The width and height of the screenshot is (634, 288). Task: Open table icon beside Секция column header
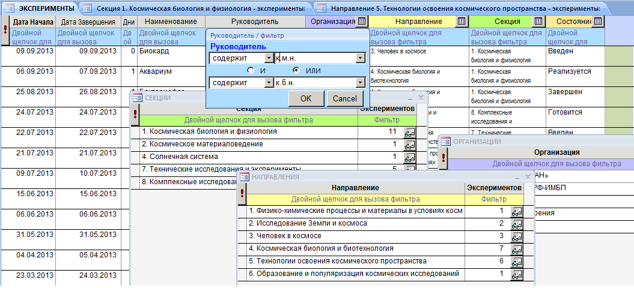pyautogui.click(x=538, y=22)
